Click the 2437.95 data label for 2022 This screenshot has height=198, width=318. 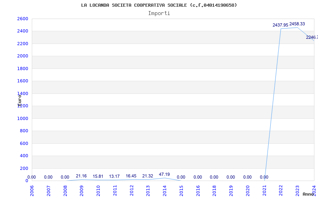[280, 25]
